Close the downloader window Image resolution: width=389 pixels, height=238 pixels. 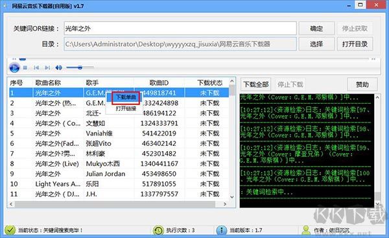[x=376, y=5]
